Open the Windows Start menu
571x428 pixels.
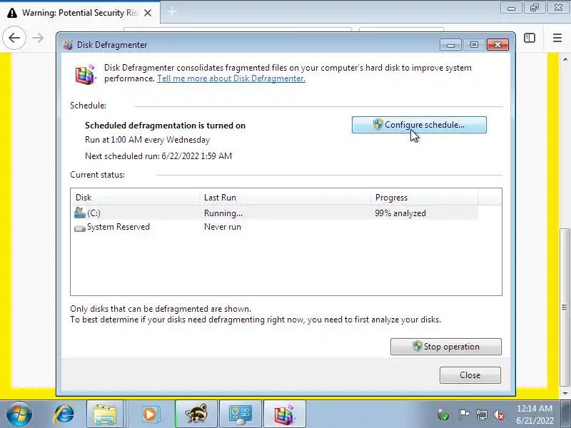click(x=19, y=414)
